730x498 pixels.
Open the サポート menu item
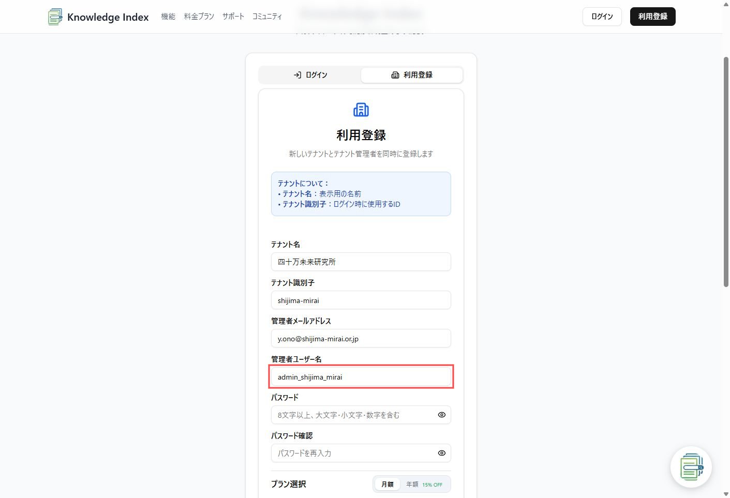233,17
